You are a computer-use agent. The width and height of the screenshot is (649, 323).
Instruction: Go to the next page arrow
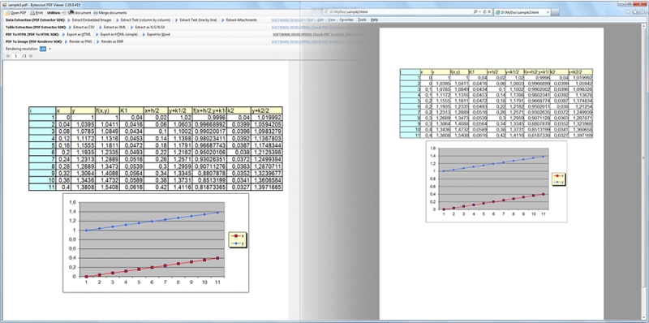coord(31,56)
